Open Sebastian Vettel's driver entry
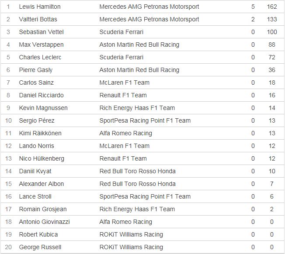The width and height of the screenshot is (285, 254). tap(41, 32)
